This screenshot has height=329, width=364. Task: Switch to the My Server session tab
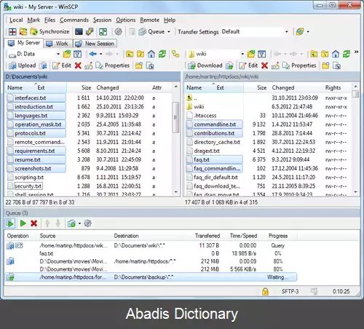point(24,43)
